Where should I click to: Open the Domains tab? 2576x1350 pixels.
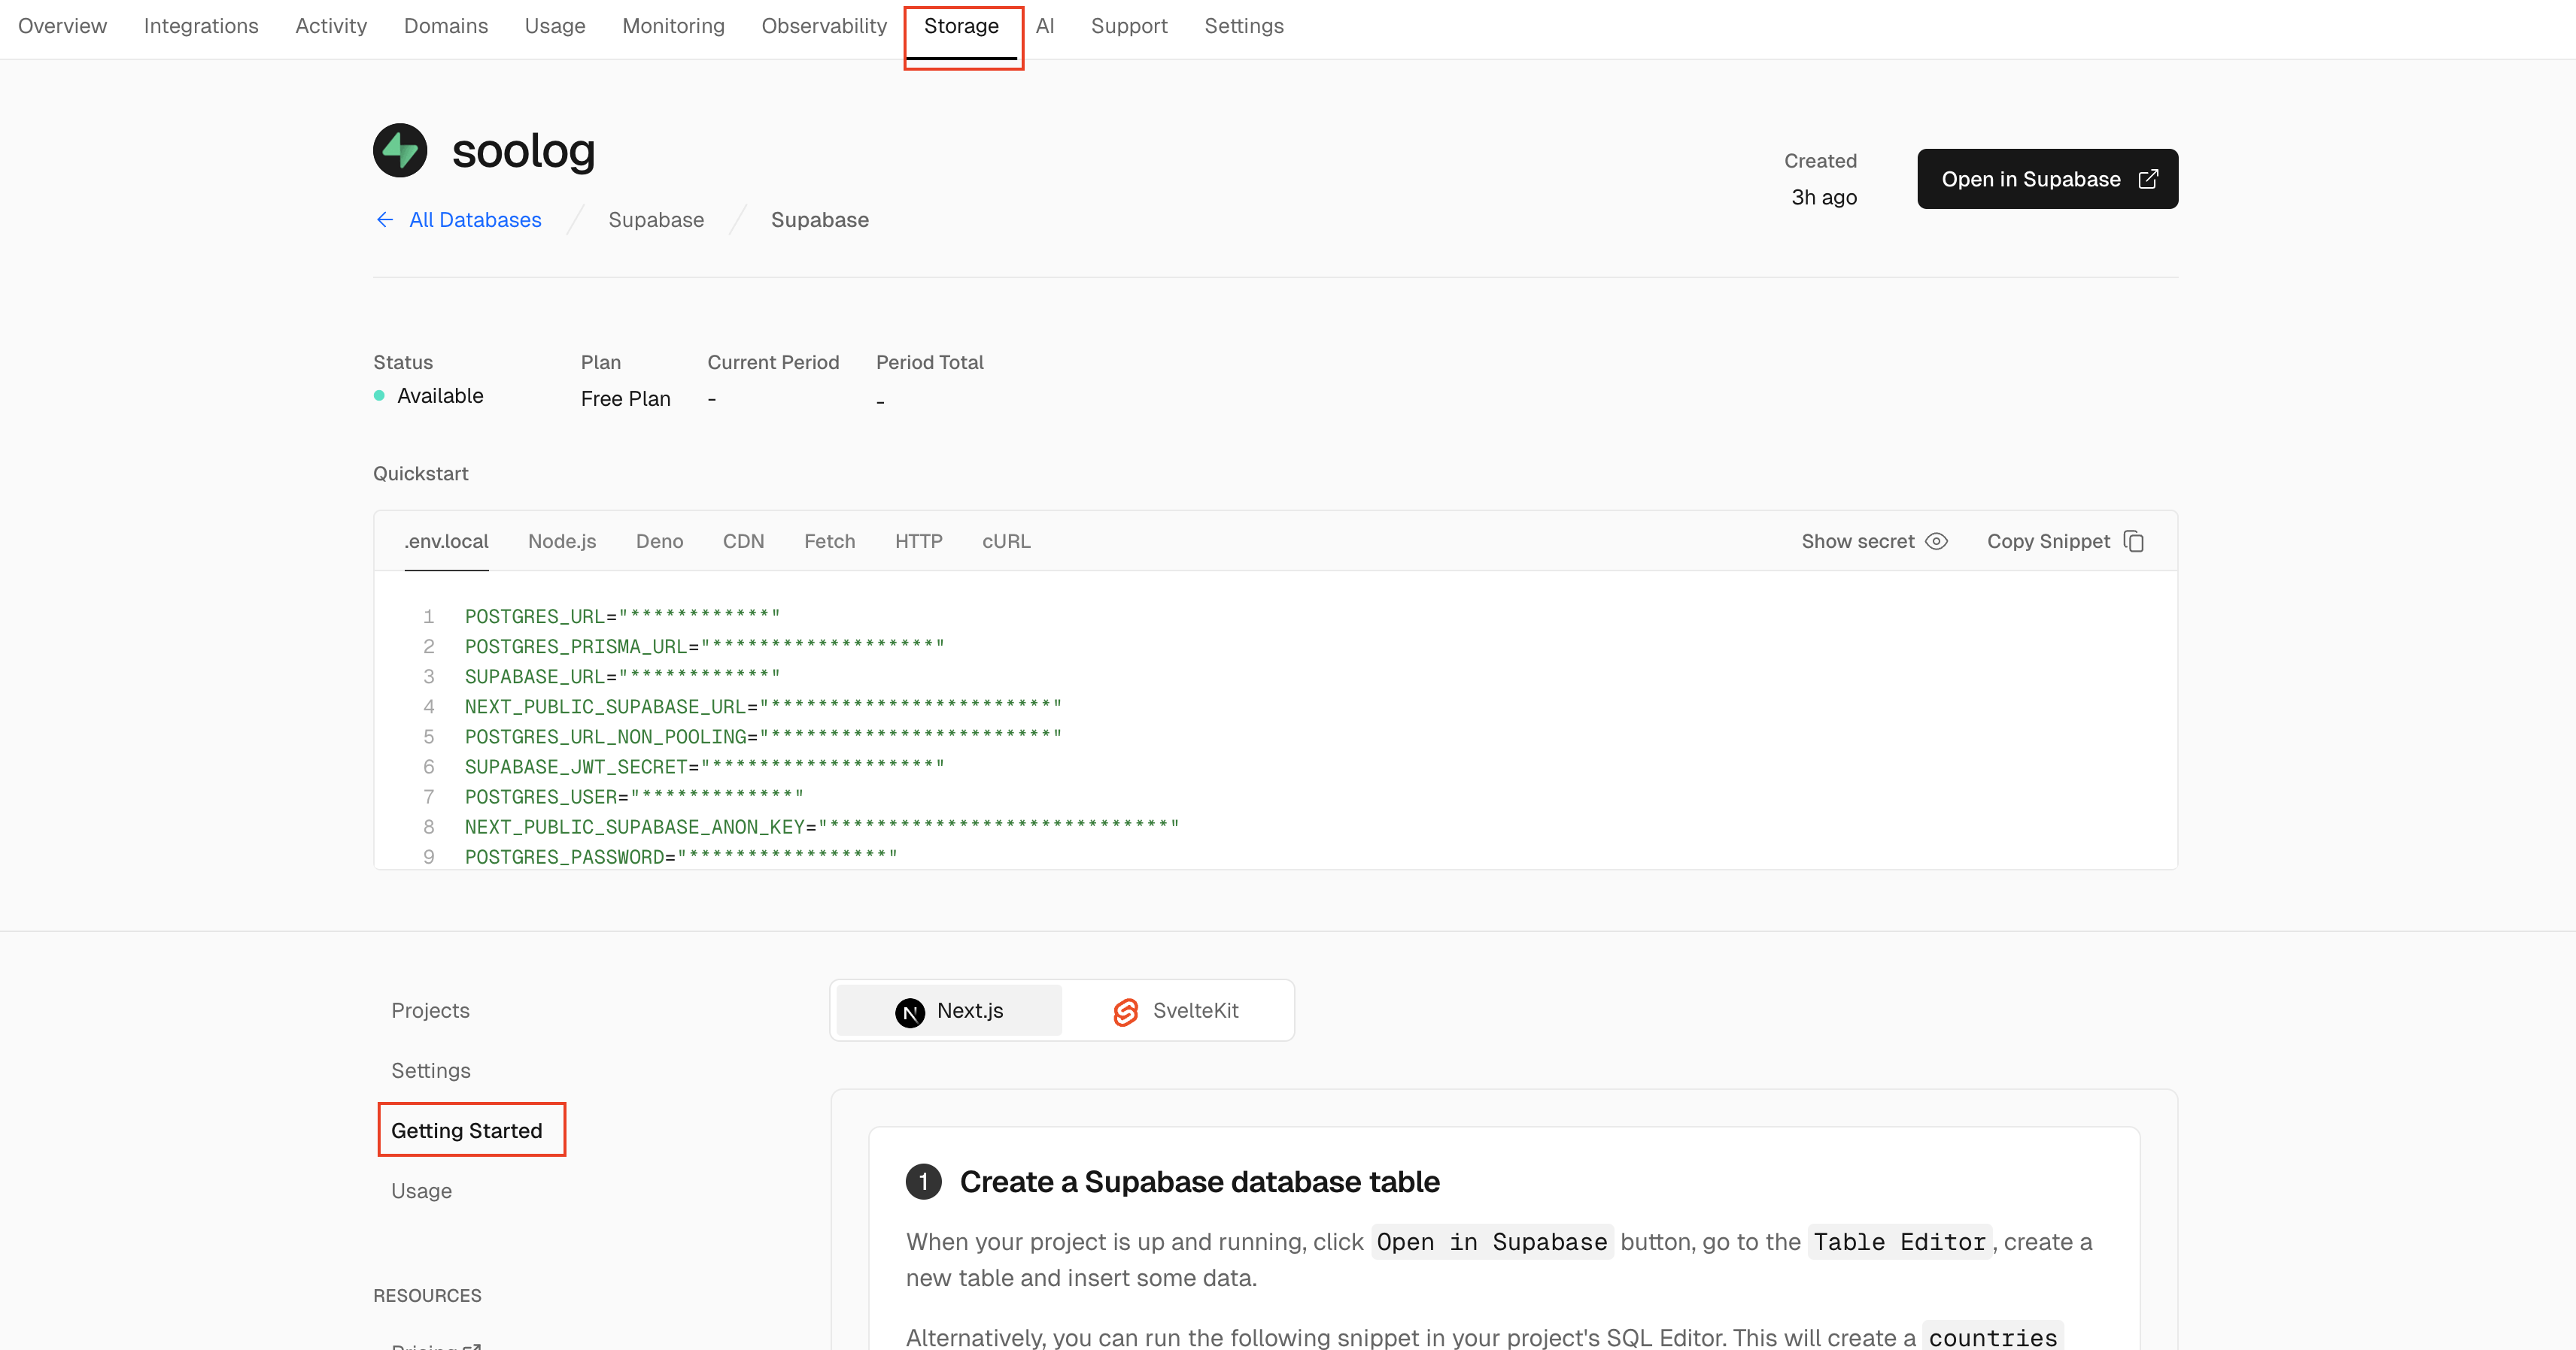[x=446, y=26]
